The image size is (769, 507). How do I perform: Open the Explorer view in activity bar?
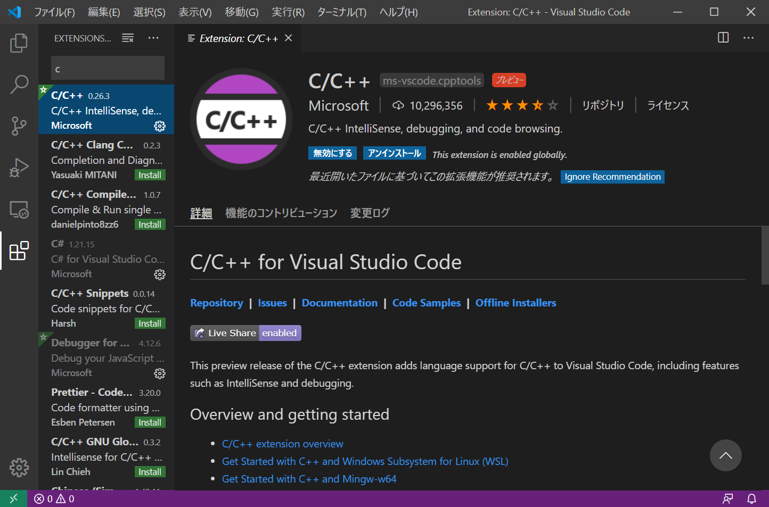coord(19,43)
